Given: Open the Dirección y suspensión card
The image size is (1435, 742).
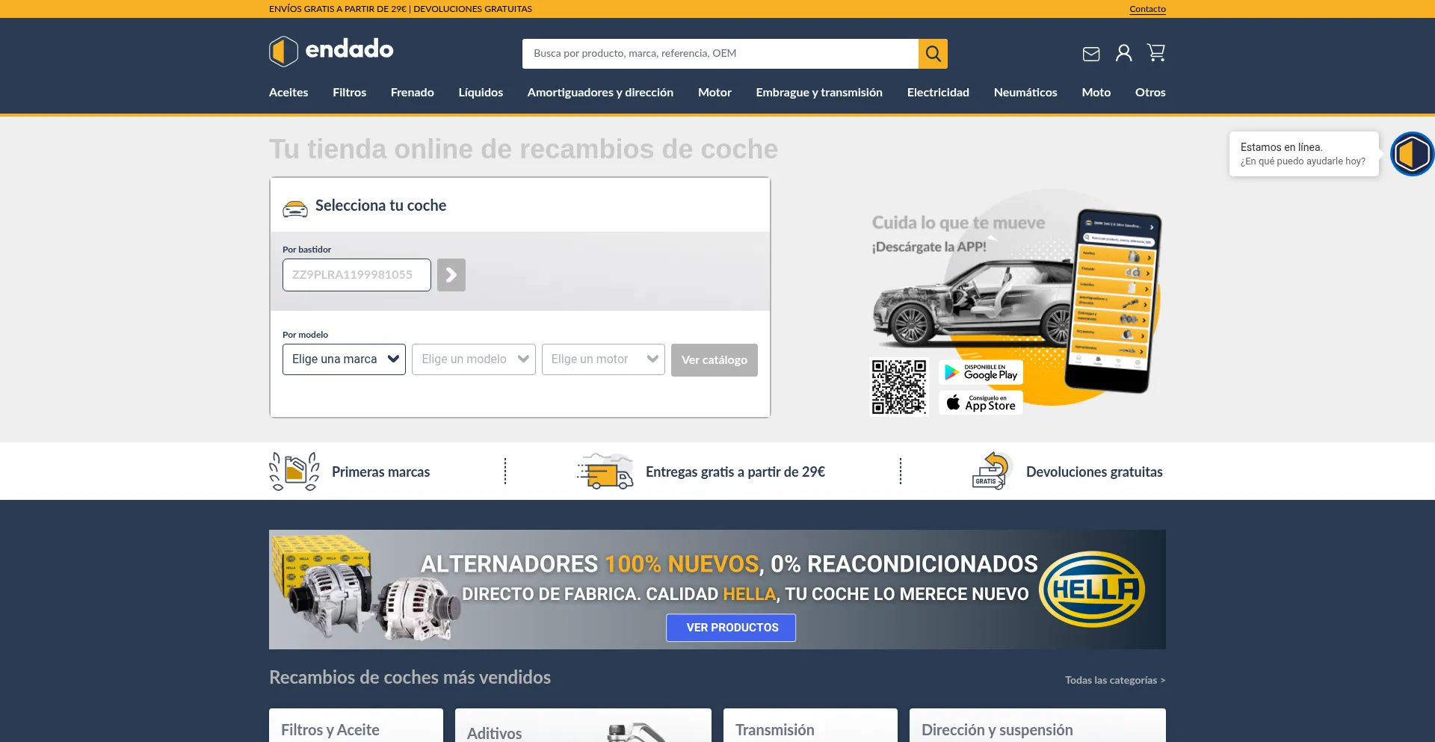Looking at the screenshot, I should tap(1037, 726).
